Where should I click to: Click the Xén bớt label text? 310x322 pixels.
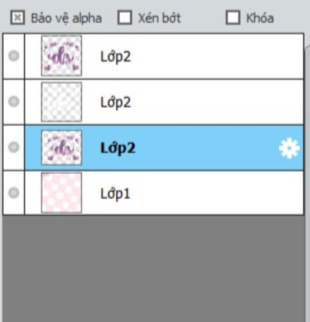click(x=160, y=18)
